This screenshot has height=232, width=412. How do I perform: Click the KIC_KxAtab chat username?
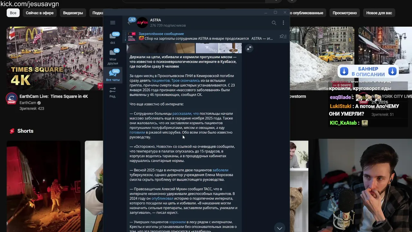coord(343,123)
